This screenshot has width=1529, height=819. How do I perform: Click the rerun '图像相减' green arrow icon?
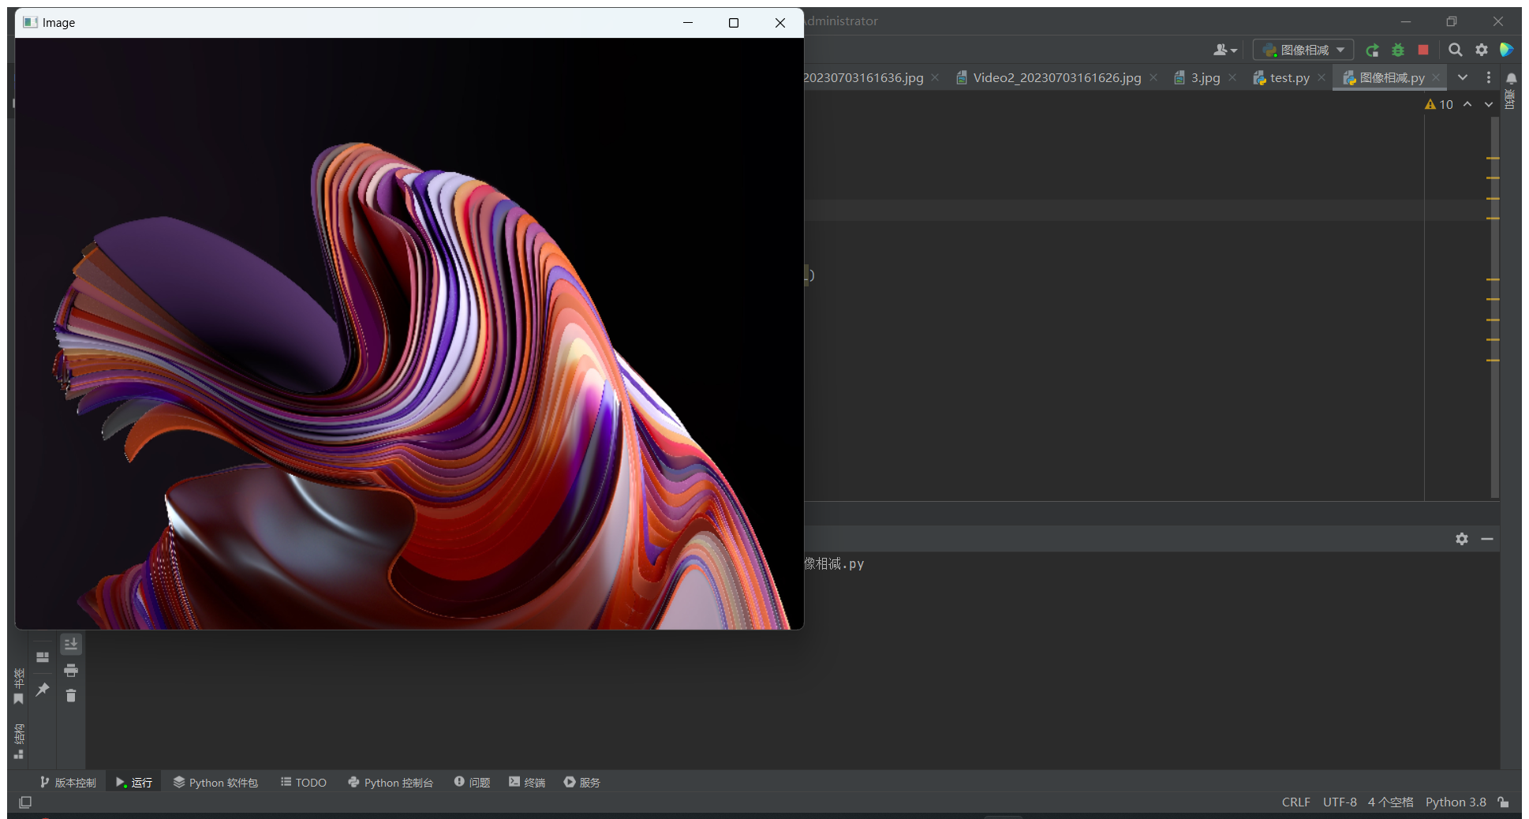1372,50
